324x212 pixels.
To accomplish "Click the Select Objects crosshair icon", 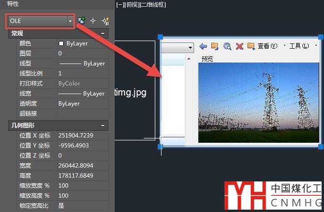I will [x=94, y=21].
